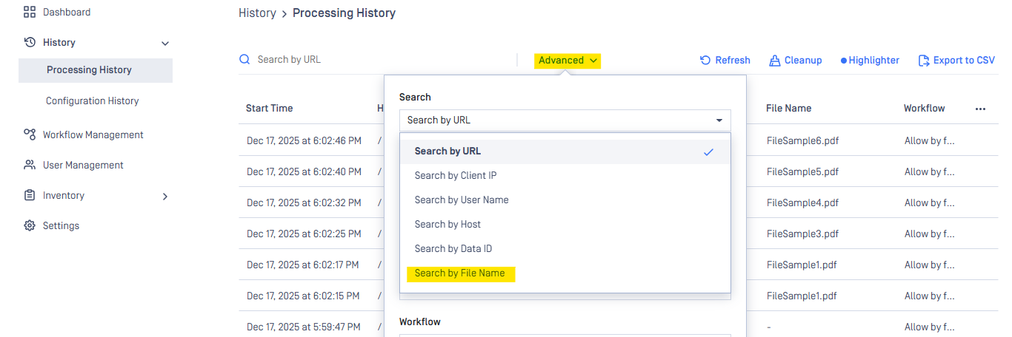Export history using Export to CSV
This screenshot has width=1012, height=337.
coord(956,60)
